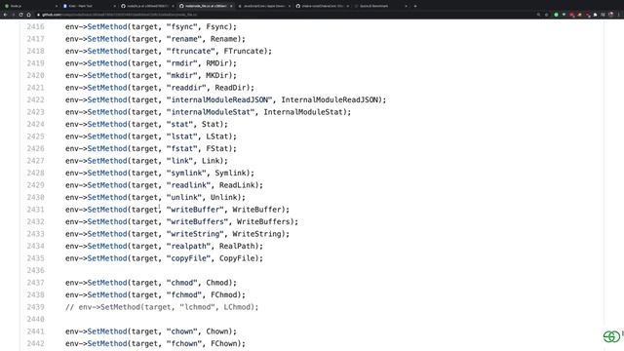Screen dimensions: 624x351
Task: Click the "ftruncate" string literal
Action: click(x=191, y=51)
